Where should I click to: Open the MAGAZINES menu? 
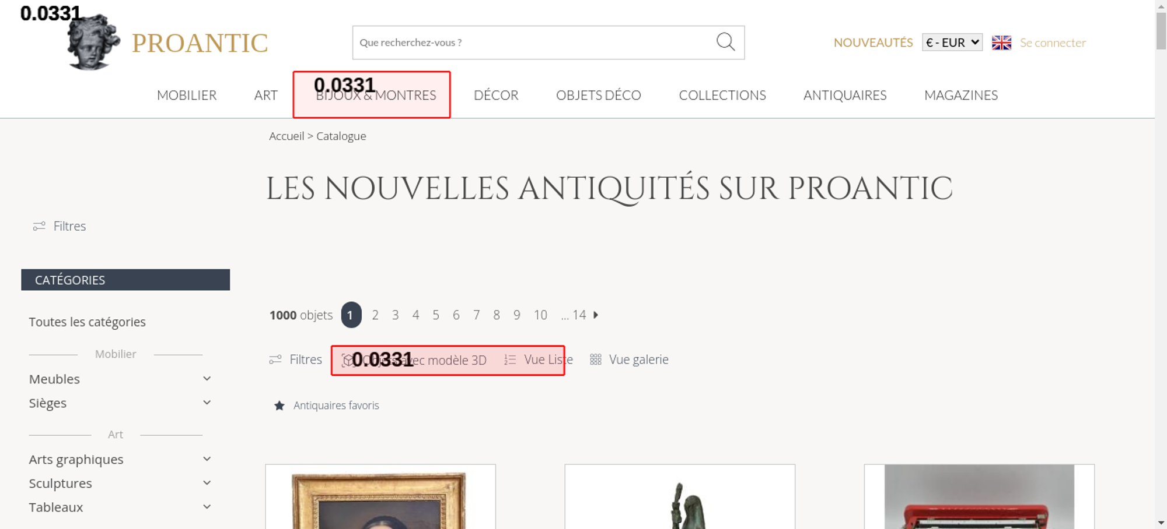pyautogui.click(x=961, y=95)
